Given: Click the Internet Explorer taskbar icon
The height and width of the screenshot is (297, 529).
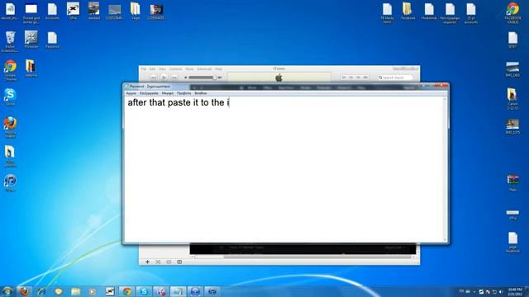Looking at the screenshot, I should (41, 291).
